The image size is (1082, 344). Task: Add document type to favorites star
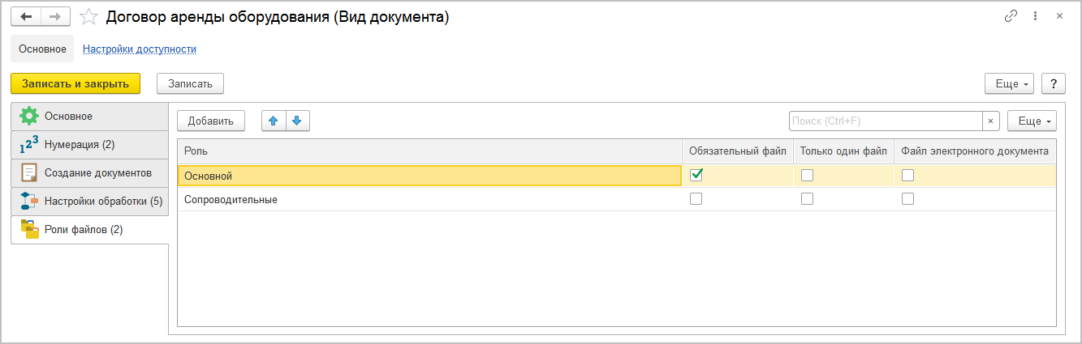tap(88, 17)
